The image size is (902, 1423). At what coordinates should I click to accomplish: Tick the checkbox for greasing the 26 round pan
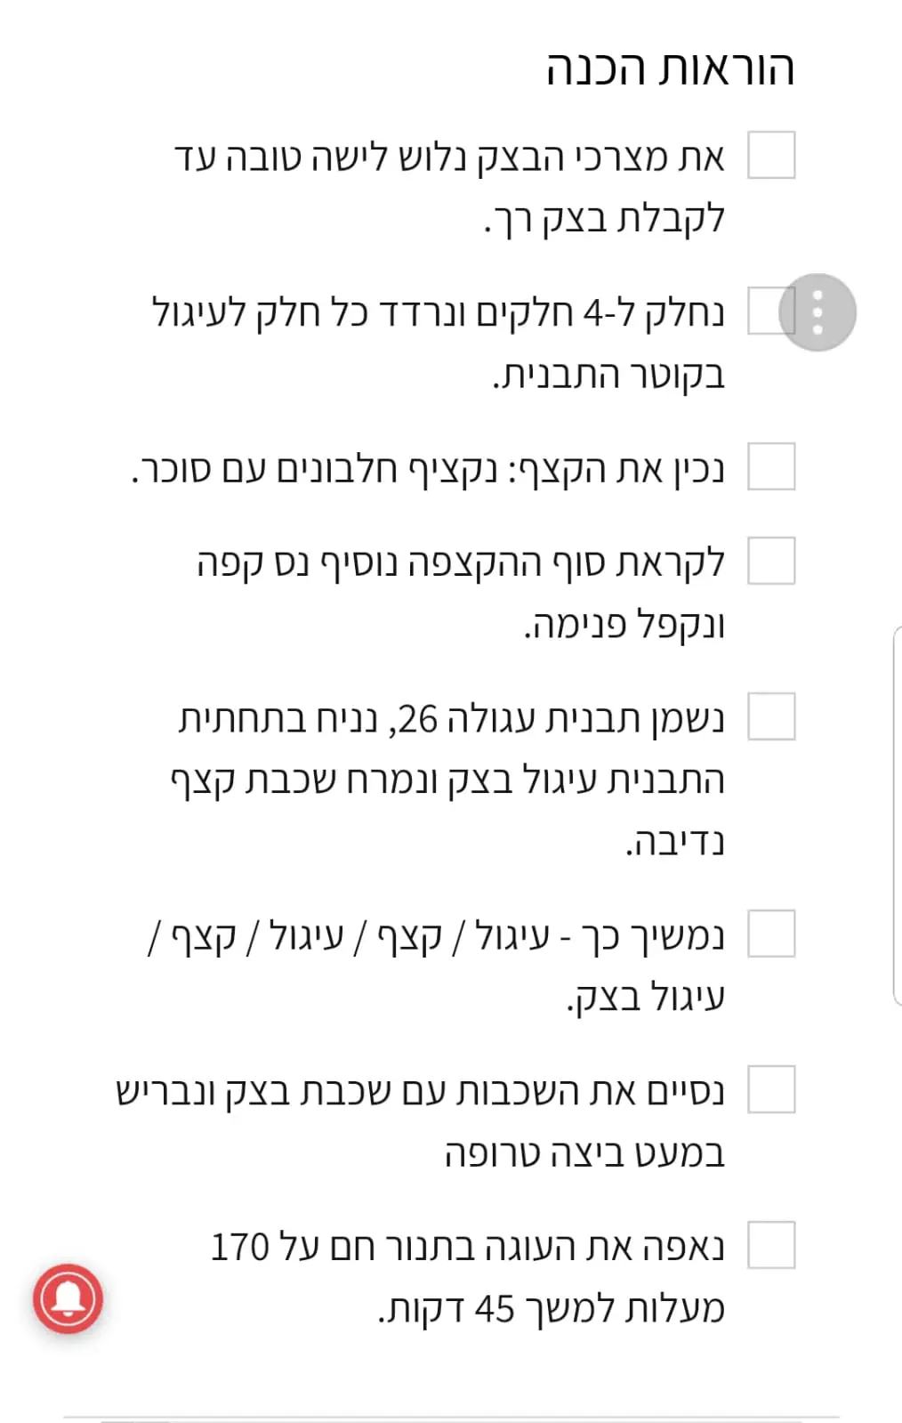pos(770,716)
